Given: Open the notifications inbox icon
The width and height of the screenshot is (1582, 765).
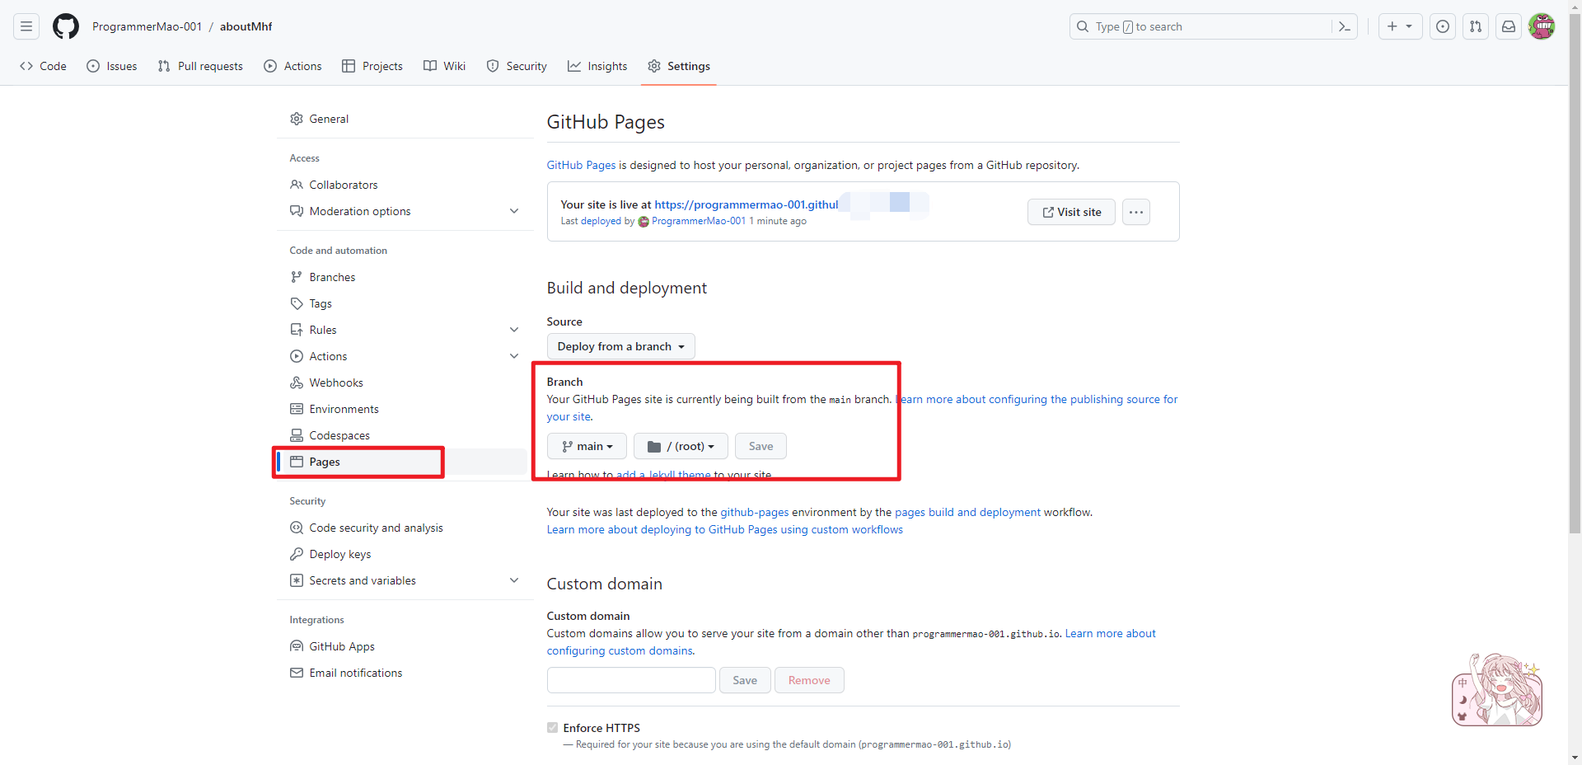Looking at the screenshot, I should coord(1508,26).
